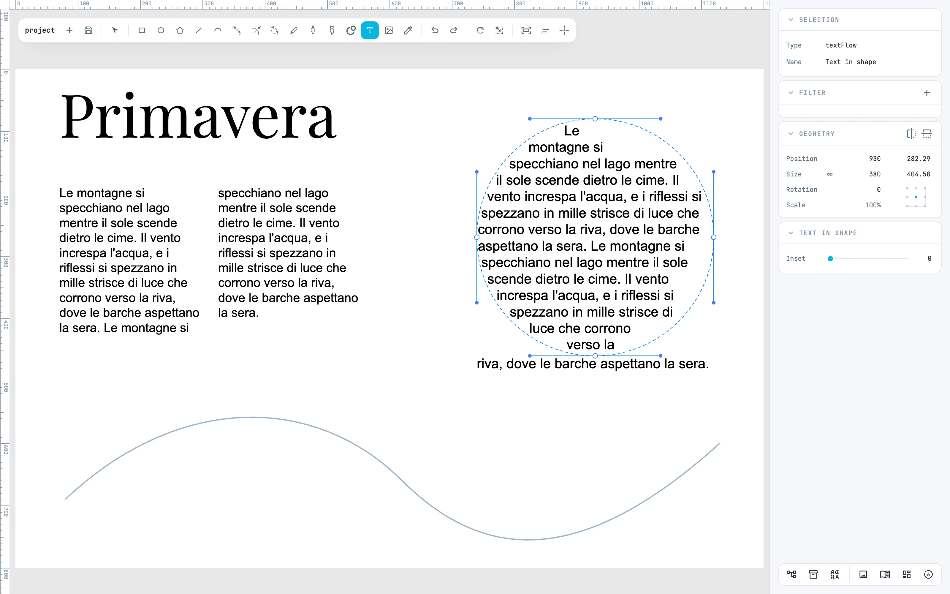Click the Redo arrow
This screenshot has width=950, height=594.
454,30
